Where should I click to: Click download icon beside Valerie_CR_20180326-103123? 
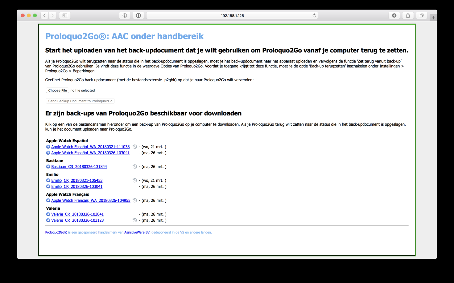tap(48, 220)
